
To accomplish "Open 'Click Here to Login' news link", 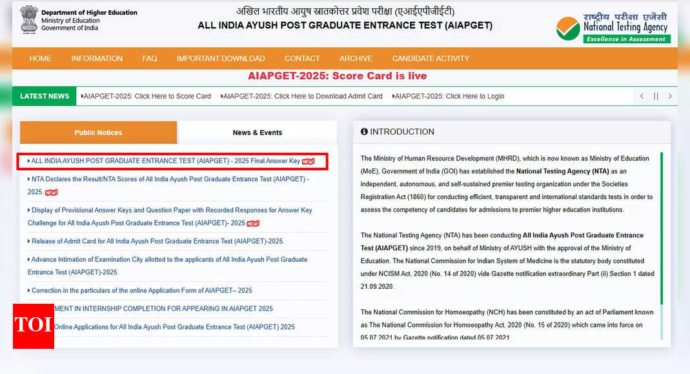I will click(x=449, y=96).
